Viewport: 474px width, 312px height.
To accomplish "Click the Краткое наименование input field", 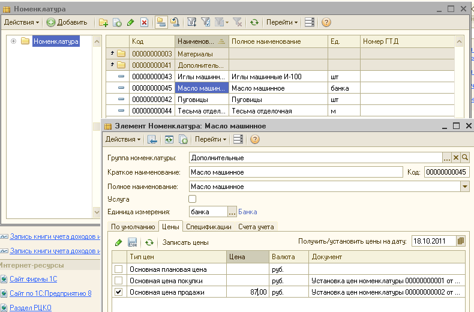I will pyautogui.click(x=295, y=172).
